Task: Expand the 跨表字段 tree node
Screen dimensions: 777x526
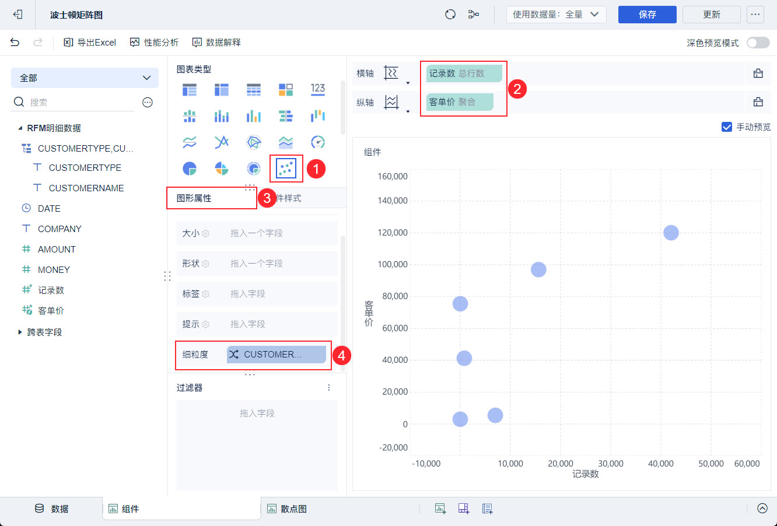Action: tap(20, 332)
